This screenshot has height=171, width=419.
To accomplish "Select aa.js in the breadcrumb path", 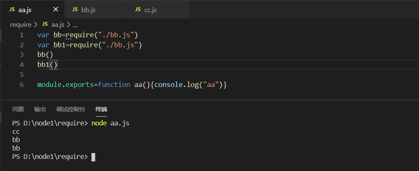I will (x=58, y=25).
